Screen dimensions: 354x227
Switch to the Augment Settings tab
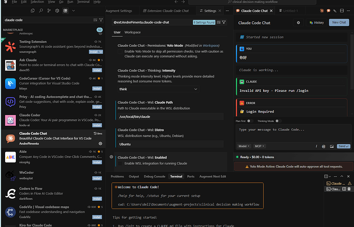pyautogui.click(x=119, y=11)
